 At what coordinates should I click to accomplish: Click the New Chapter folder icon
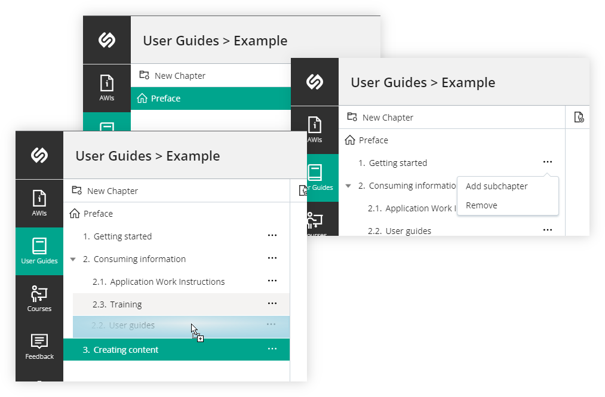tap(77, 190)
